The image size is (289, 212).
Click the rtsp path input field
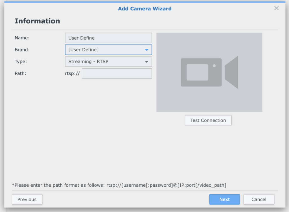[x=117, y=74]
